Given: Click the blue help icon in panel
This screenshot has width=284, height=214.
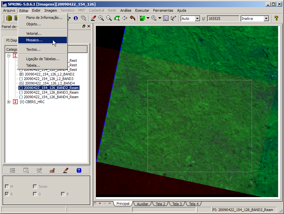Looking at the screenshot, I should [x=79, y=170].
